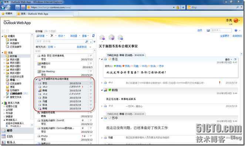Expand search options with the double chevron icon

point(94,42)
